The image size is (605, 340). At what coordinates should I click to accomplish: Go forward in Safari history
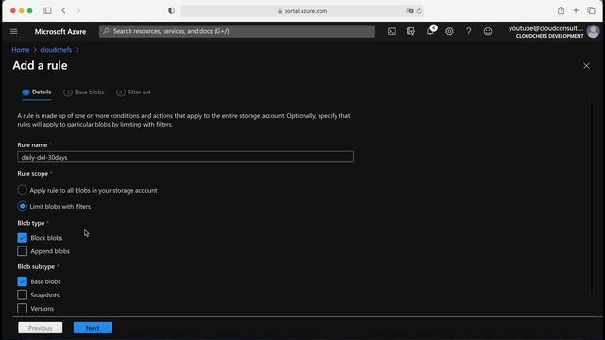point(78,10)
